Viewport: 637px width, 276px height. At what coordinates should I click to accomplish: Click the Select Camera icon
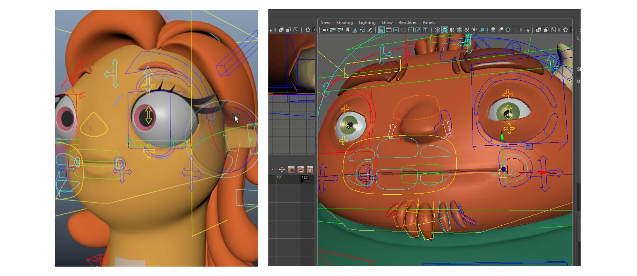325,30
